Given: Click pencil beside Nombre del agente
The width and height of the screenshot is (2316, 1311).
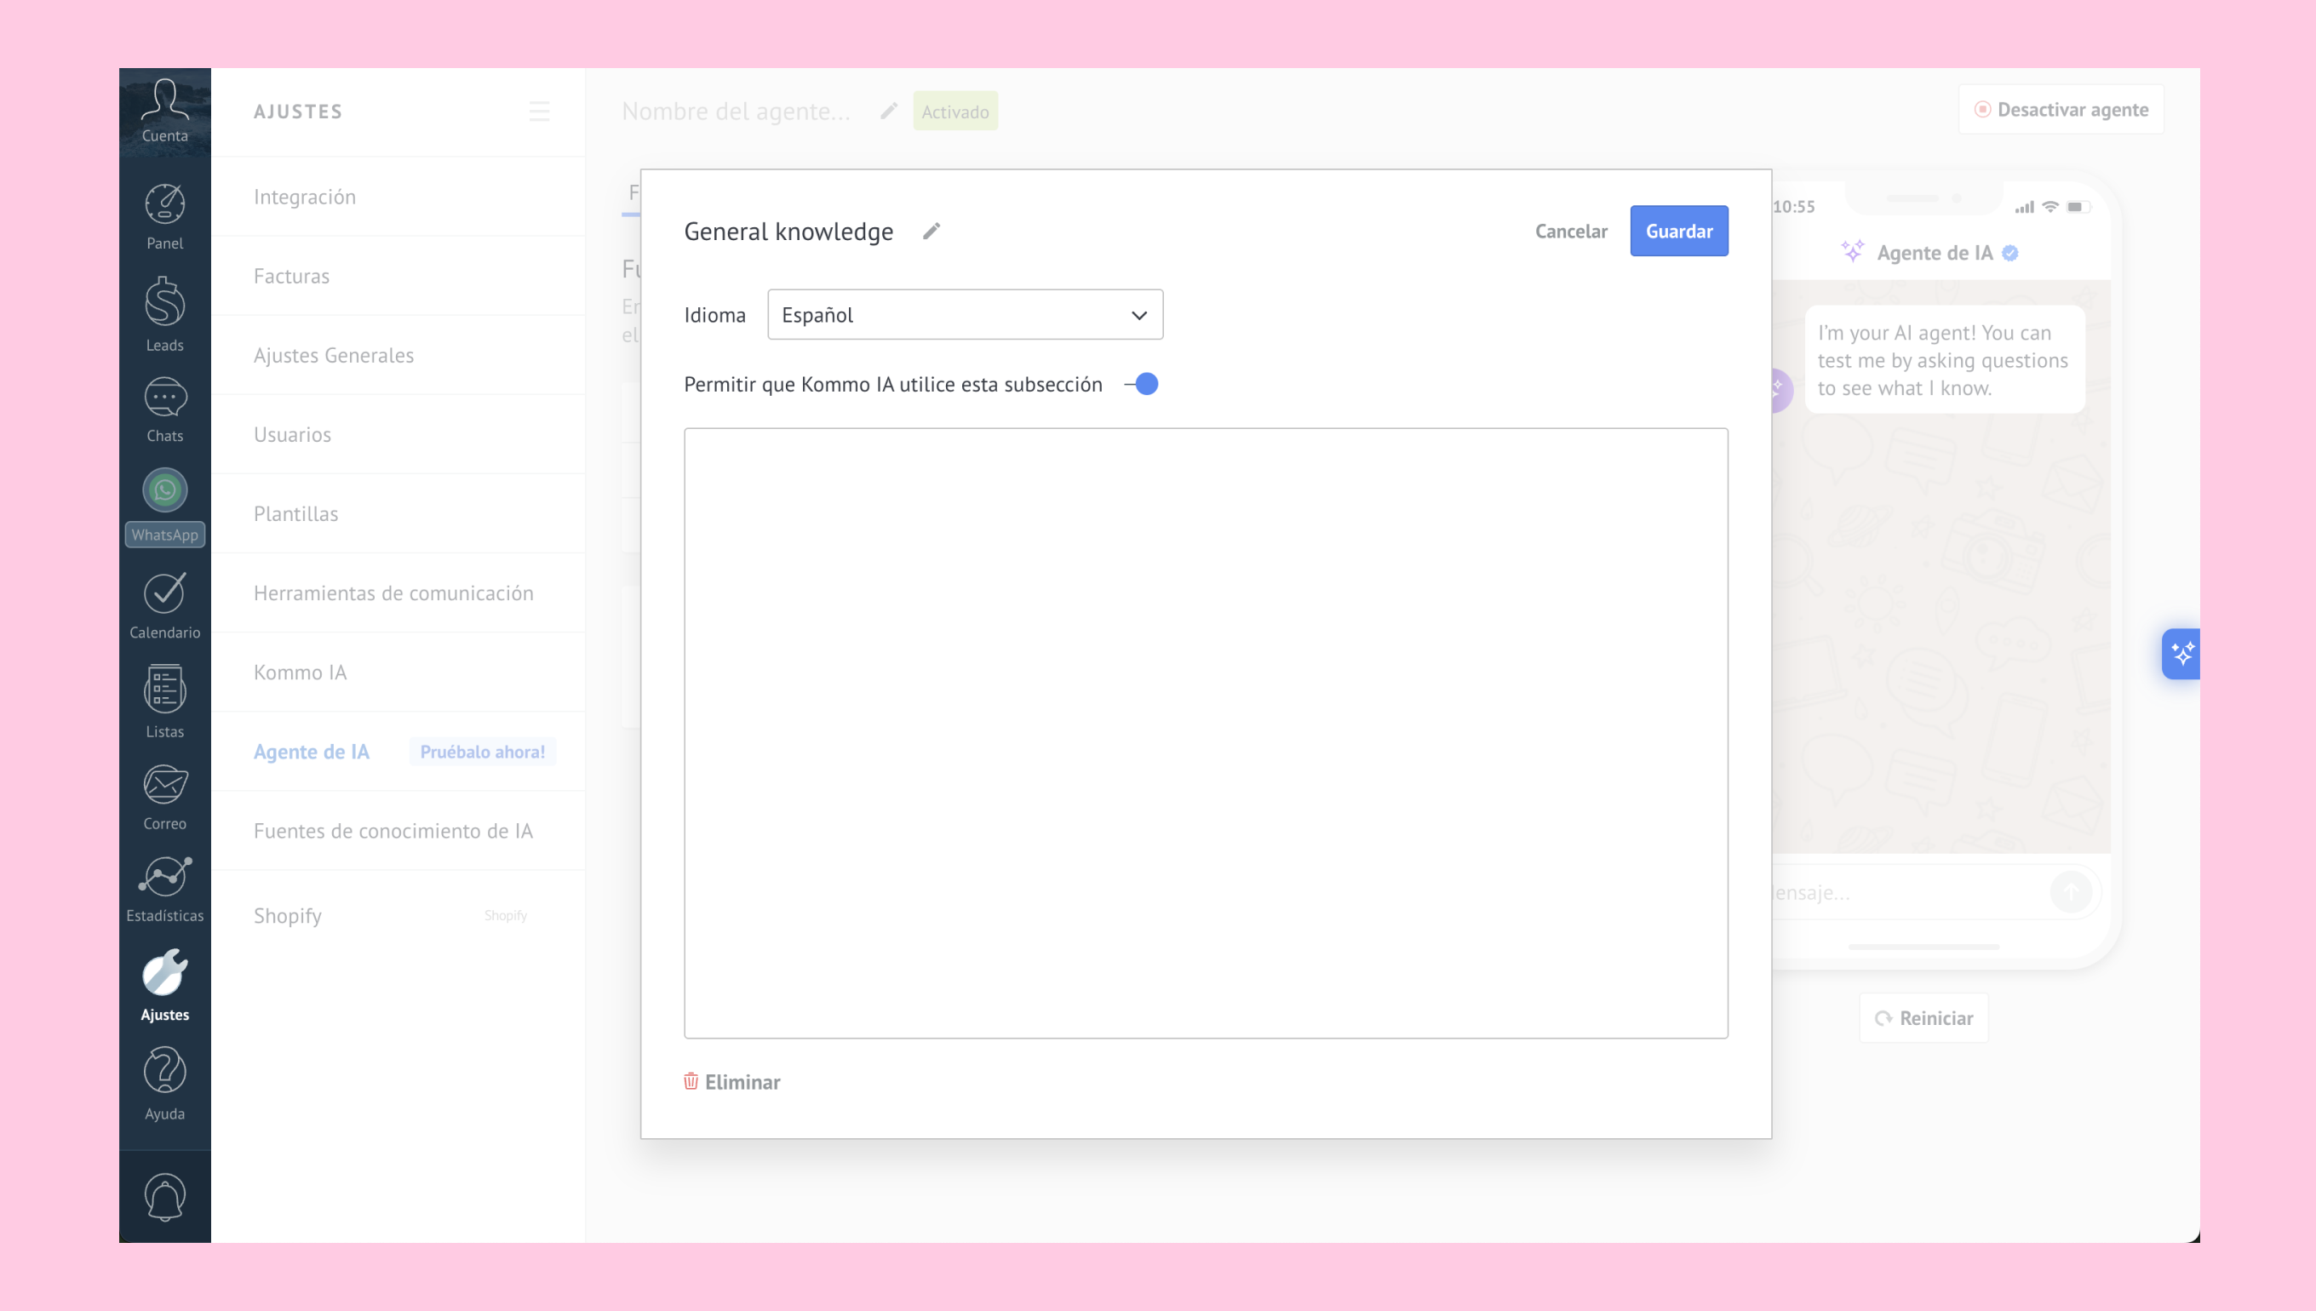Looking at the screenshot, I should point(889,111).
